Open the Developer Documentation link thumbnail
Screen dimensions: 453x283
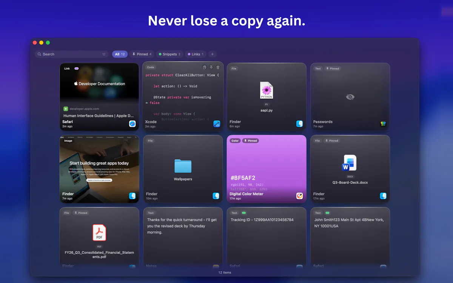99,83
